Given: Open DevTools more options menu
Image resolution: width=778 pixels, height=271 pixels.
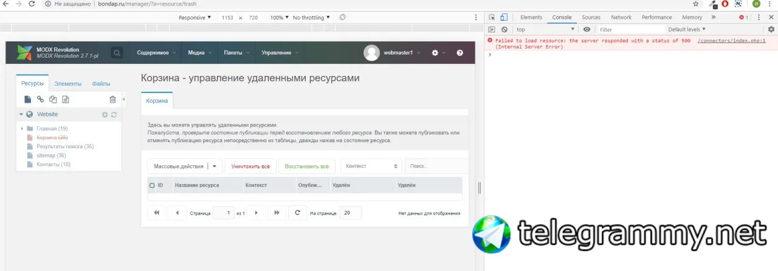Looking at the screenshot, I should click(x=759, y=18).
